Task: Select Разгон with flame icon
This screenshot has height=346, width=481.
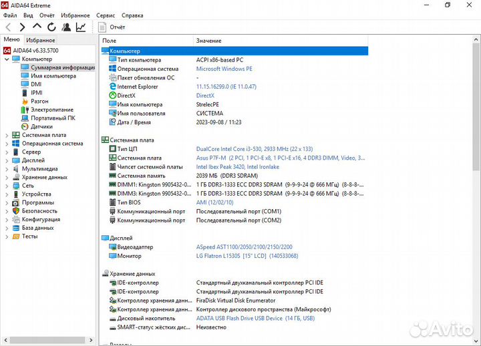Action: [x=39, y=102]
